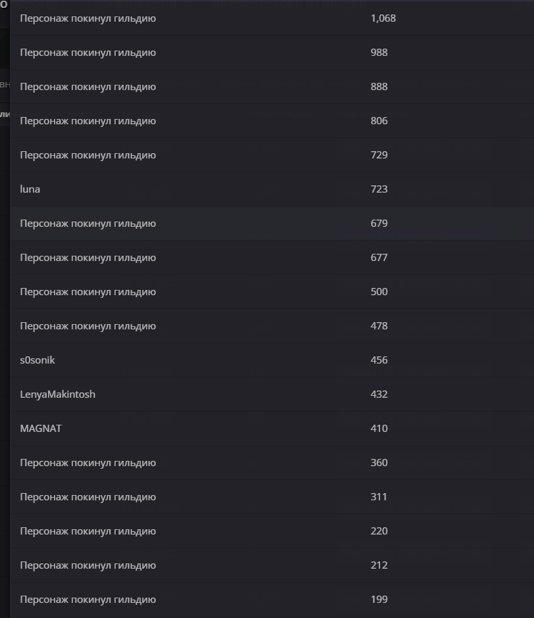Click the entry showing 311

tap(272, 497)
